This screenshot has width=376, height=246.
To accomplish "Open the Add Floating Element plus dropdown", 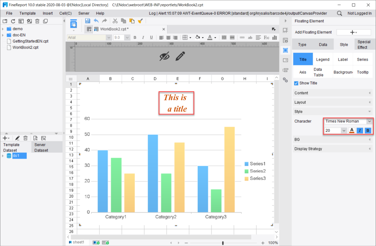I will tap(354, 32).
